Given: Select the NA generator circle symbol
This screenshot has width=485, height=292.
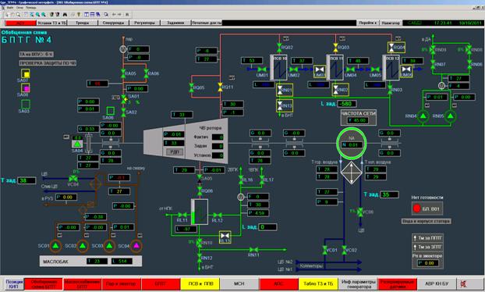Looking at the screenshot, I should [352, 143].
